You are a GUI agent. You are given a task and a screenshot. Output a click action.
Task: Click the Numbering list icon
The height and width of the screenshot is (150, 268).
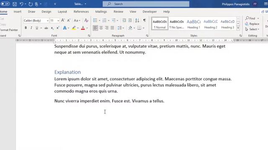pyautogui.click(x=104, y=20)
